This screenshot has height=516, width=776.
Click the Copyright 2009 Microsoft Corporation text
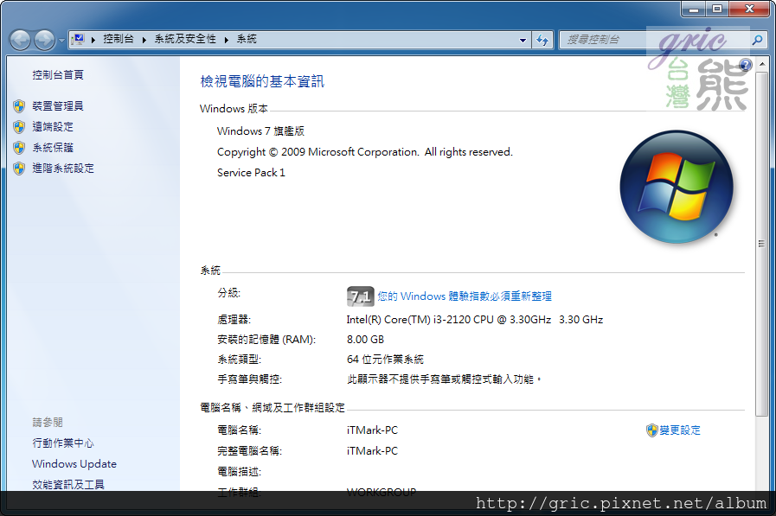[365, 152]
